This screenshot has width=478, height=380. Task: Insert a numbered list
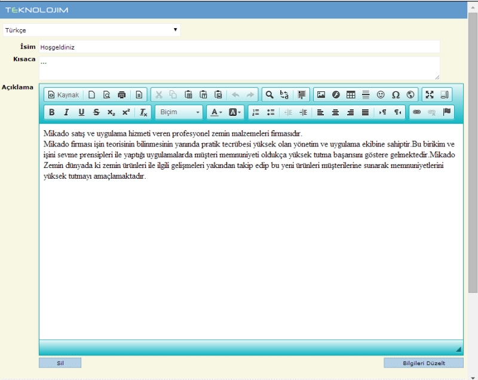256,112
